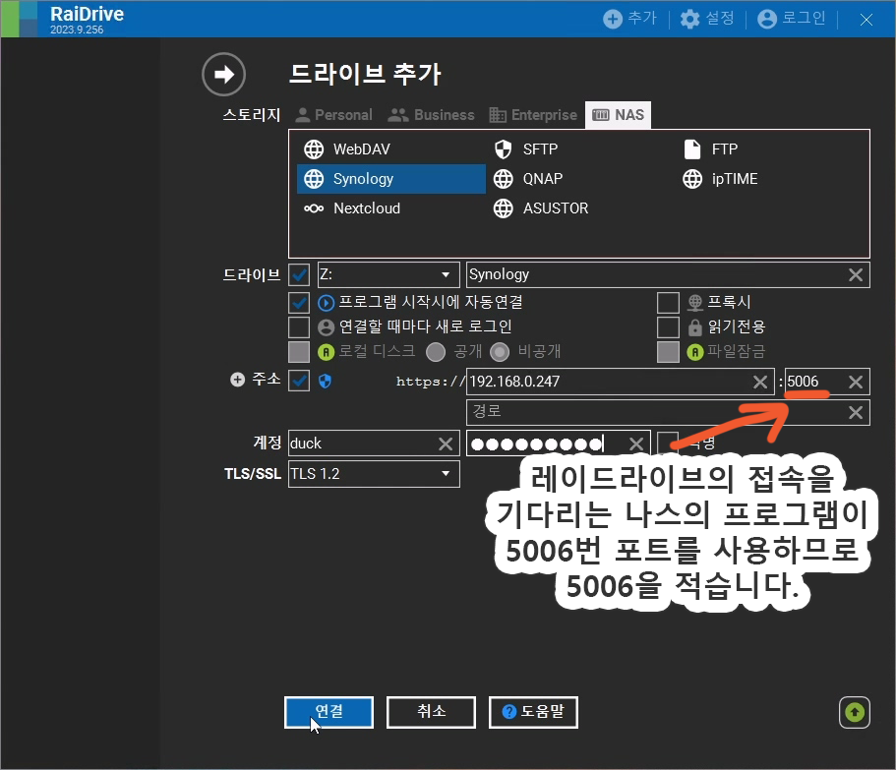Clear the IP address 192.168.0.247
Image resolution: width=896 pixels, height=770 pixels.
pyautogui.click(x=760, y=382)
